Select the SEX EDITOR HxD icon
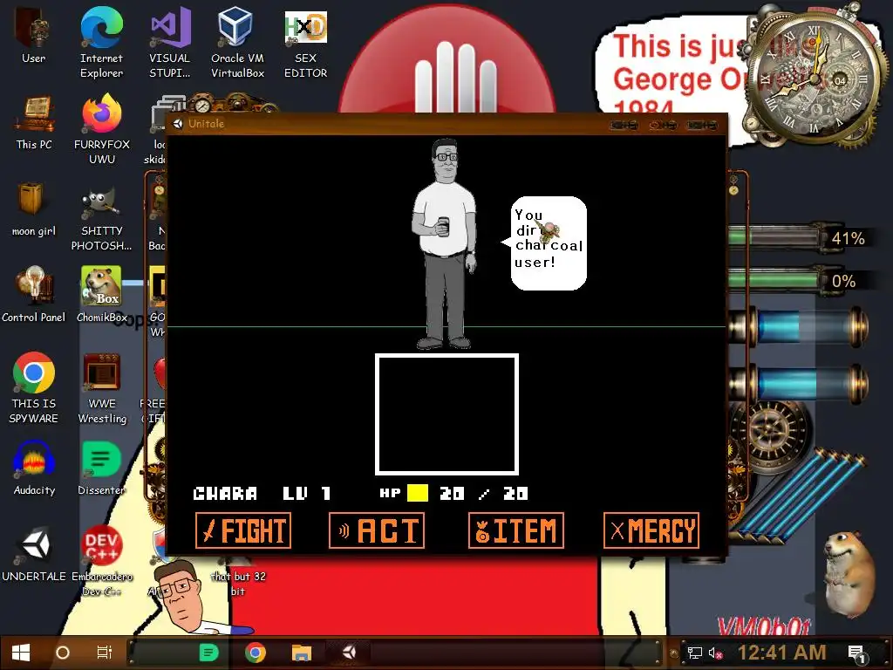893x670 pixels. pyautogui.click(x=306, y=43)
